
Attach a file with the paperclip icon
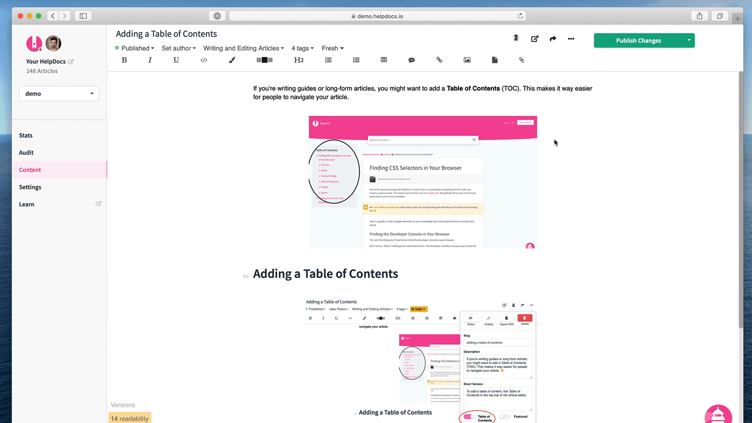coord(521,60)
